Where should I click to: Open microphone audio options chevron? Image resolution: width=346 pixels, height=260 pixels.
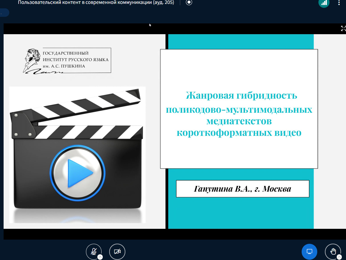coord(100,257)
